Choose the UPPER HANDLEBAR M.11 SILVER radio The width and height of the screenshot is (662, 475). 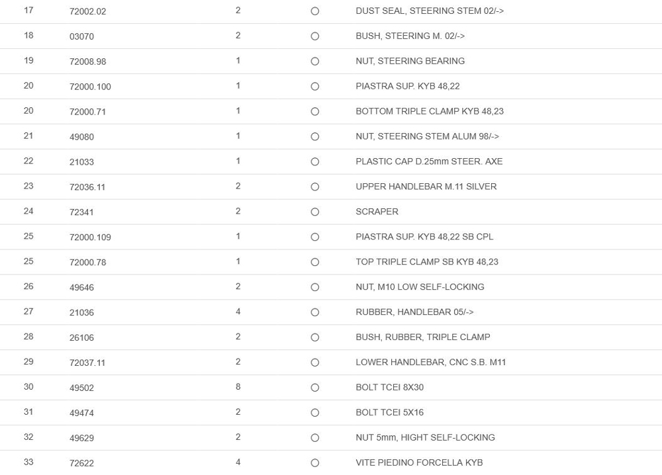pos(315,187)
